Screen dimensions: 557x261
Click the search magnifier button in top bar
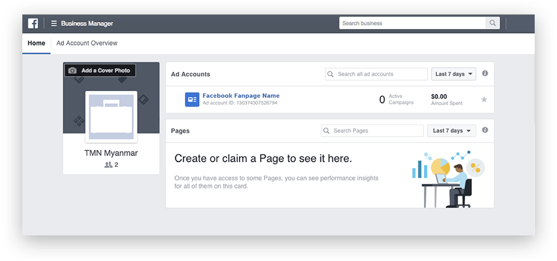click(492, 23)
